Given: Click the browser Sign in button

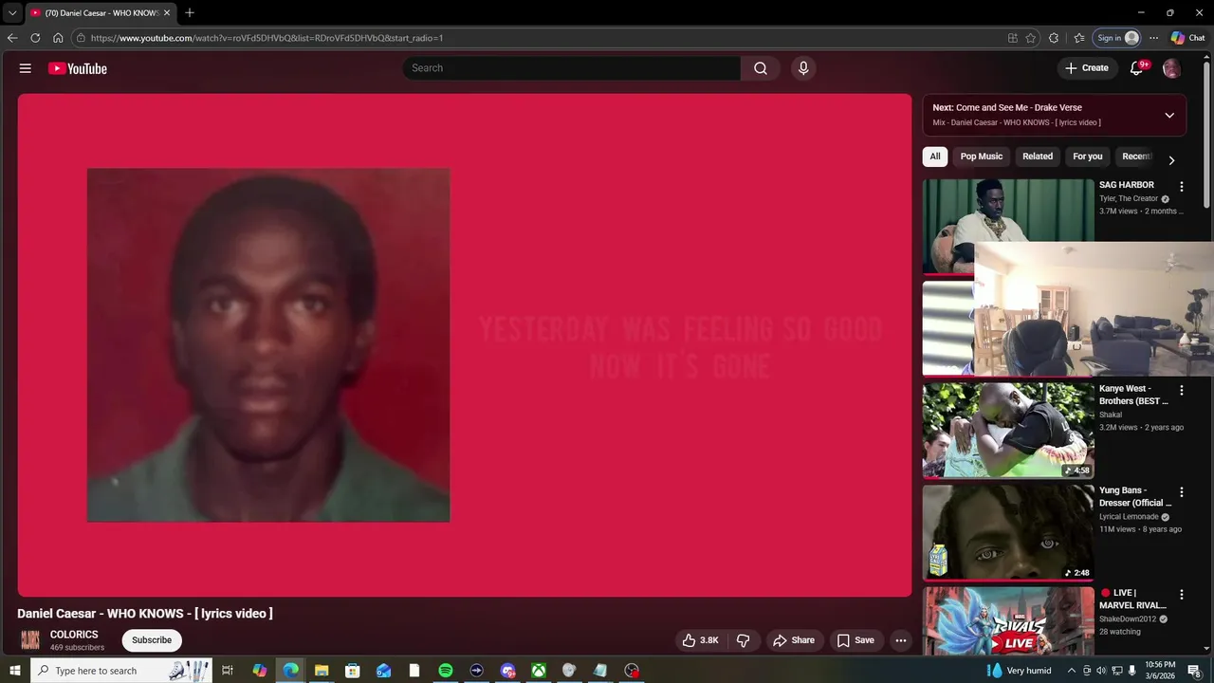Looking at the screenshot, I should coord(1117,38).
